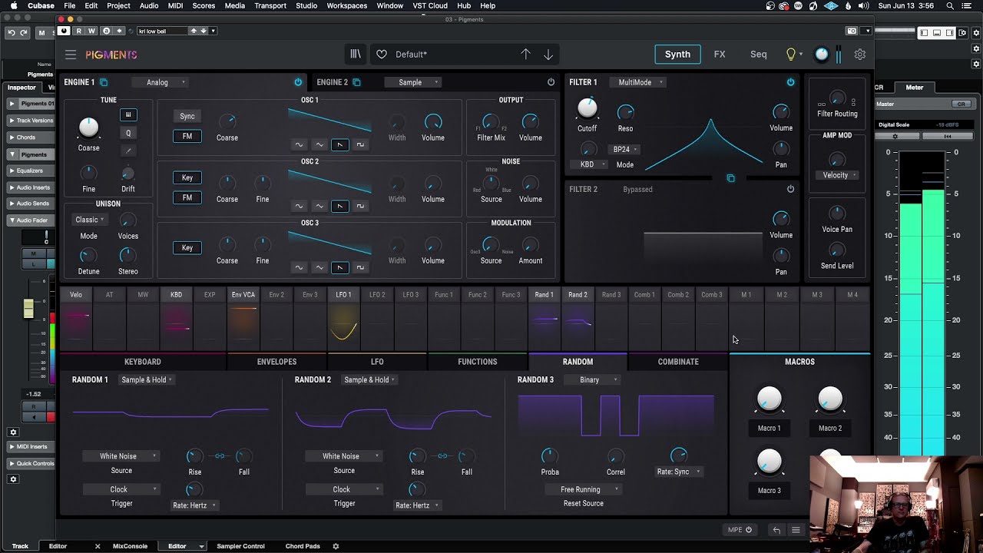Open Apple menu in menu bar
This screenshot has height=553, width=983.
[x=14, y=5]
